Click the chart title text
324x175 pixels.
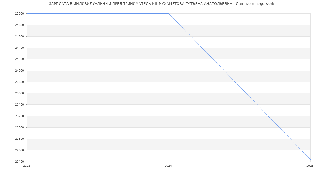click(x=161, y=4)
